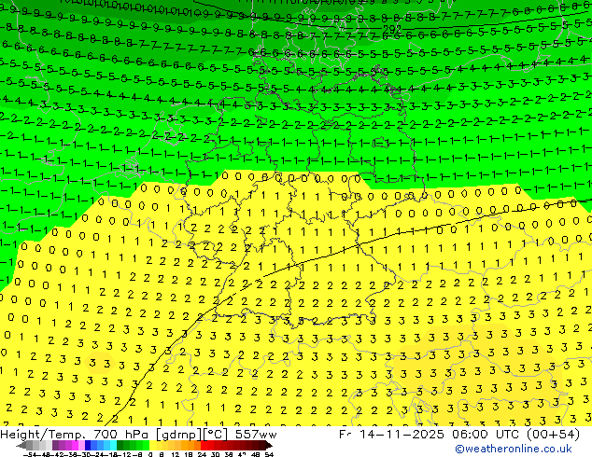The height and width of the screenshot is (457, 592).
Task: Click the magenta segment of the legend bar
Action: pyautogui.click(x=75, y=445)
